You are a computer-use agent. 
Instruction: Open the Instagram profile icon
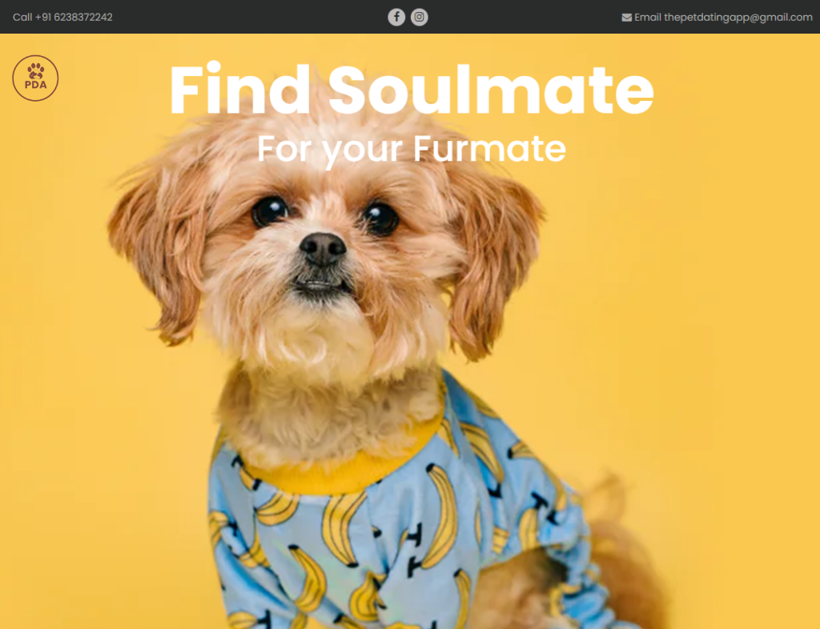click(419, 18)
